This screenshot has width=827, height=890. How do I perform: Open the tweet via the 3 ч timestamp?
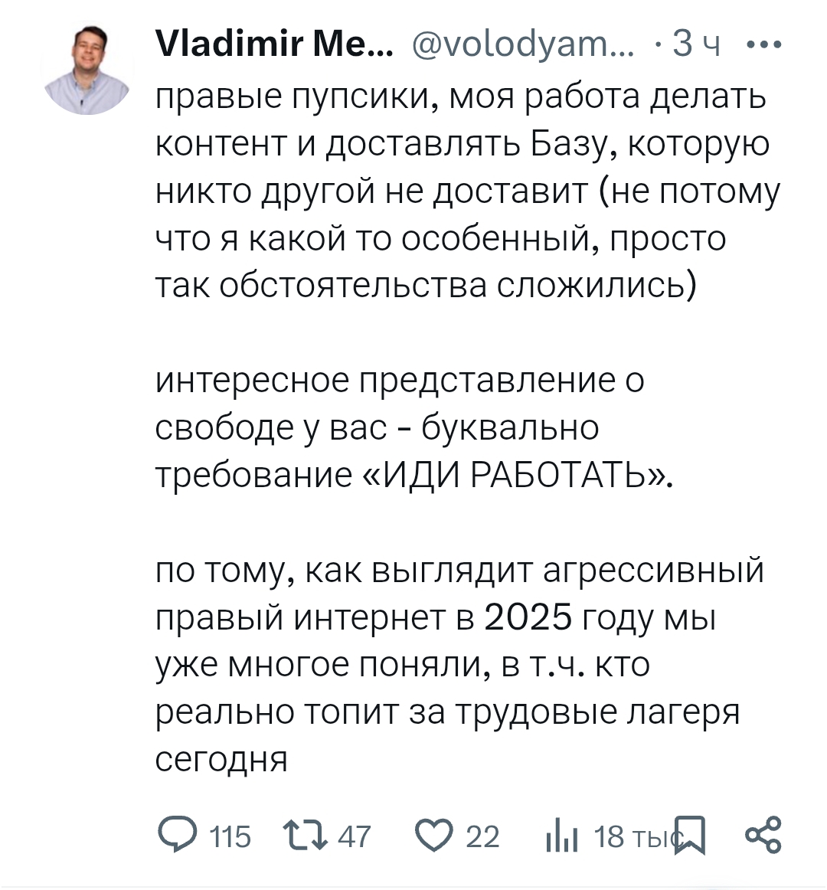click(696, 44)
